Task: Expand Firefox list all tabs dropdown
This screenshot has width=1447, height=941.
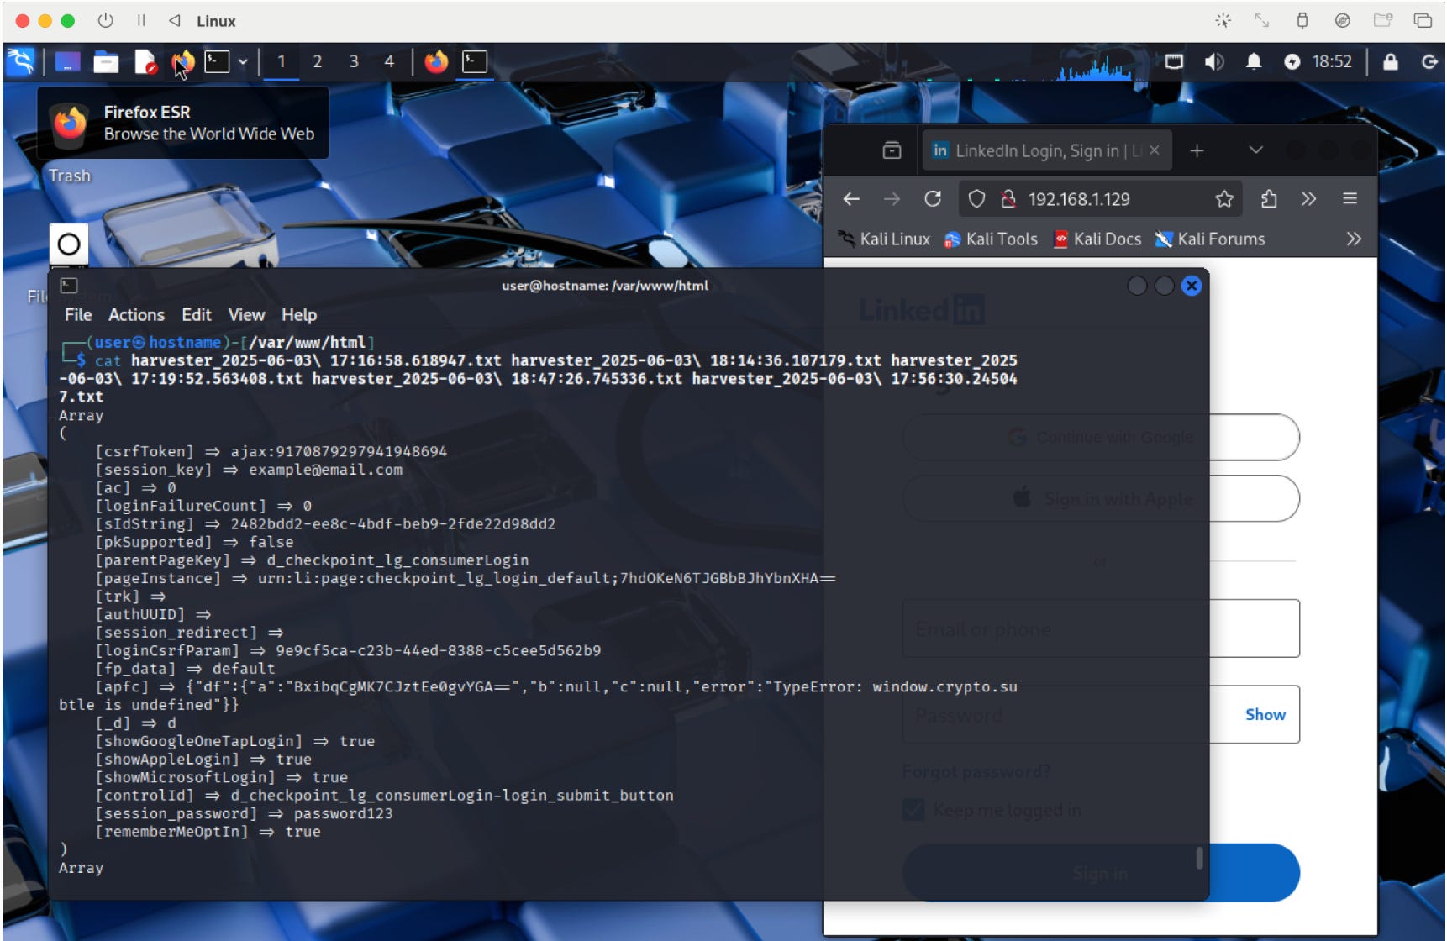Action: click(1256, 150)
